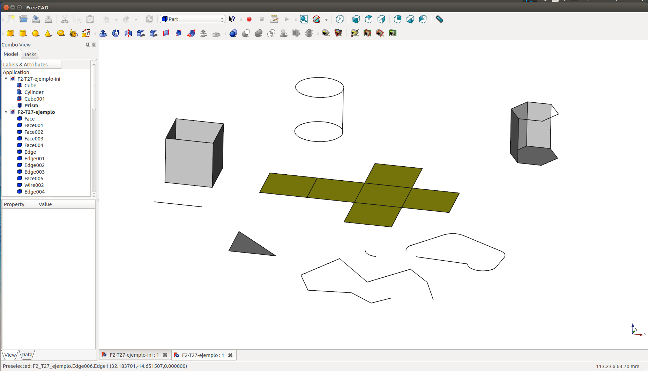Switch to isometric view using the wireframe cube

pyautogui.click(x=340, y=19)
